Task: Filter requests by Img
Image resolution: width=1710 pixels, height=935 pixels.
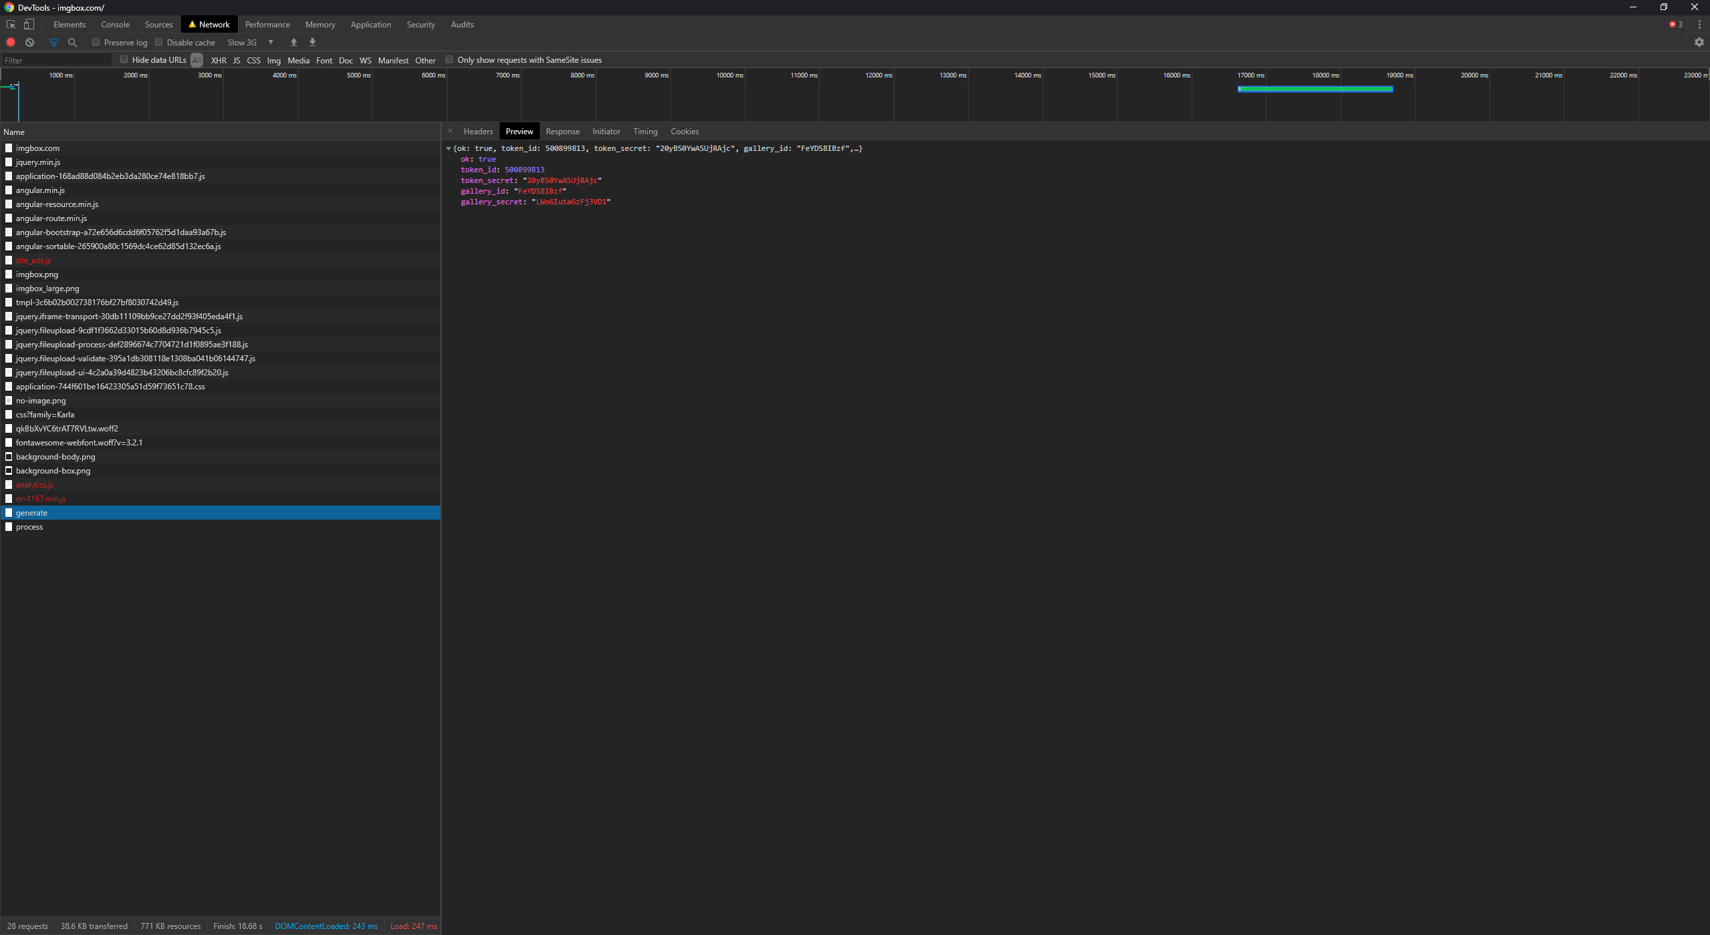Action: 274,60
